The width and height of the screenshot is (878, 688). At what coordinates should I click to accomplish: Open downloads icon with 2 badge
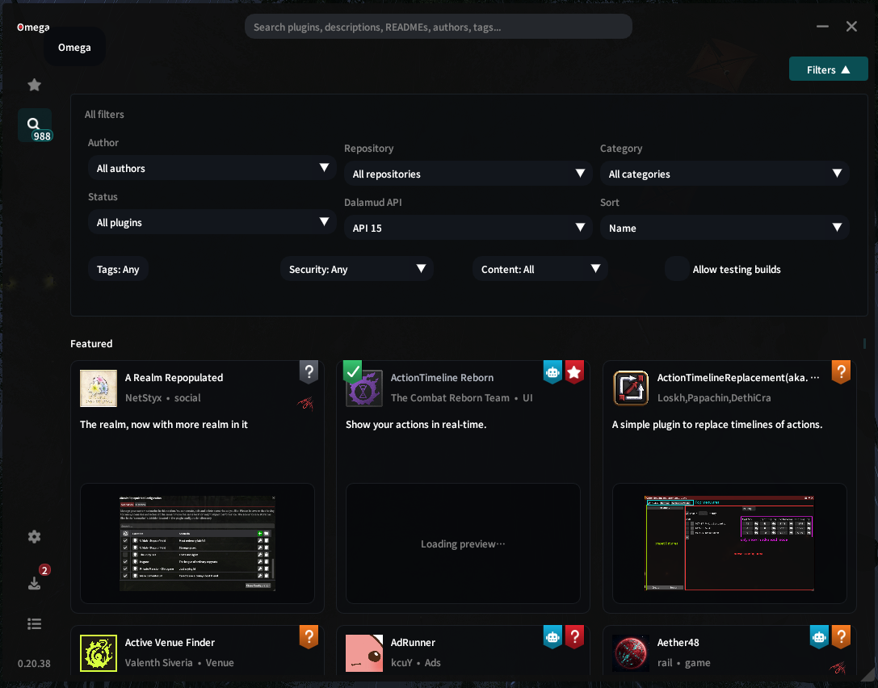point(34,583)
